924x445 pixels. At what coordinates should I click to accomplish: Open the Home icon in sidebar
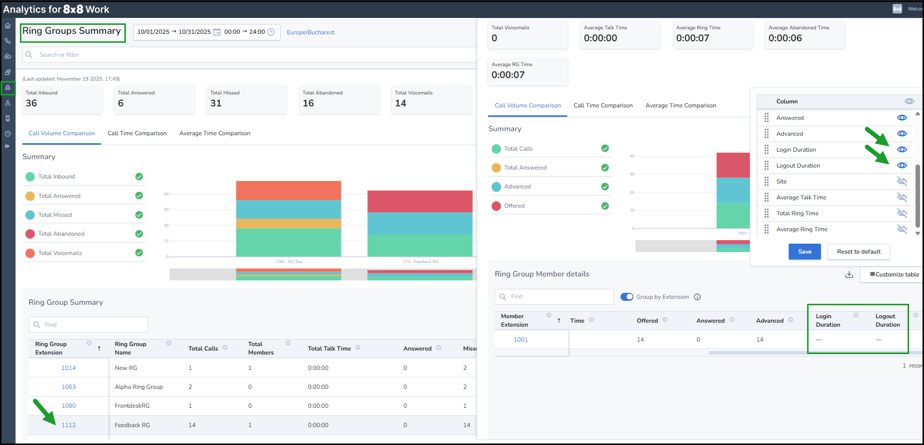7,26
